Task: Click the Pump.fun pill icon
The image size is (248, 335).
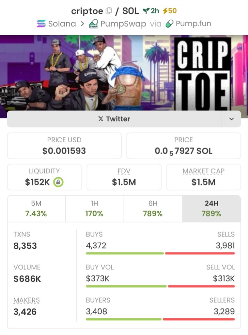Action: coord(169,24)
